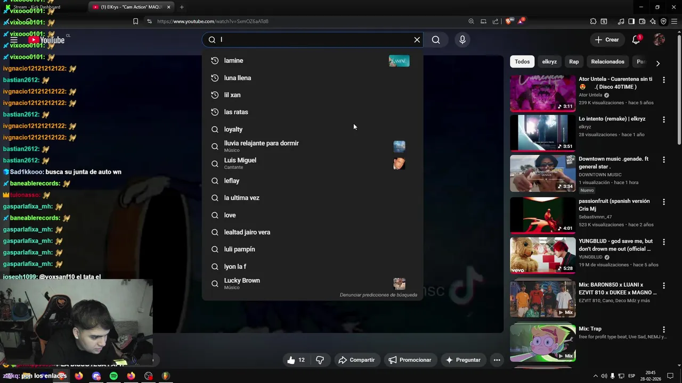Screen dimensions: 682x383
Task: Pick the 'leflay' suggestion
Action: pos(312,181)
